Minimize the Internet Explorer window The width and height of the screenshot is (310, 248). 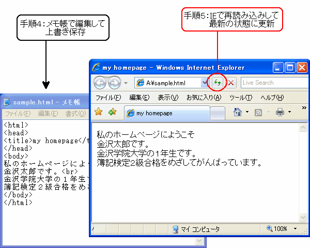point(278,68)
